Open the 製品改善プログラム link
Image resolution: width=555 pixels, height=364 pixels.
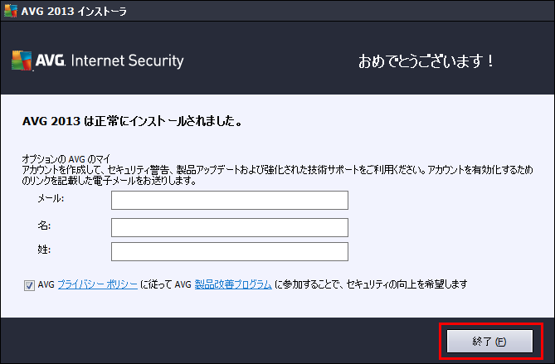pos(233,284)
